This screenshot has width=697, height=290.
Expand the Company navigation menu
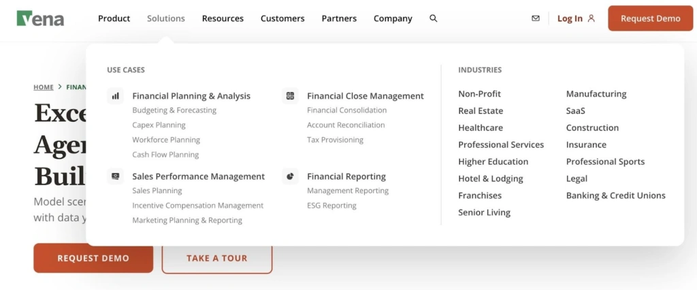(393, 18)
